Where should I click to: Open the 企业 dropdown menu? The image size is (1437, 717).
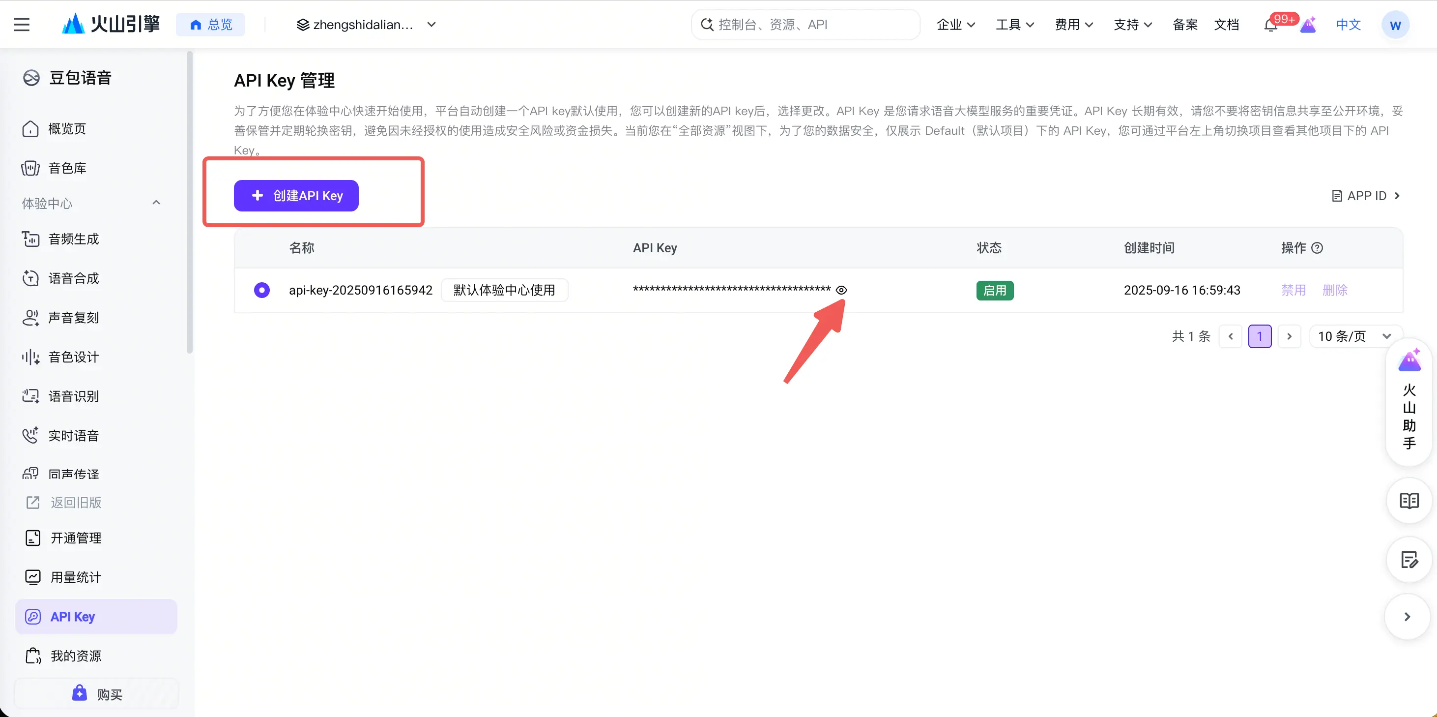click(x=955, y=25)
